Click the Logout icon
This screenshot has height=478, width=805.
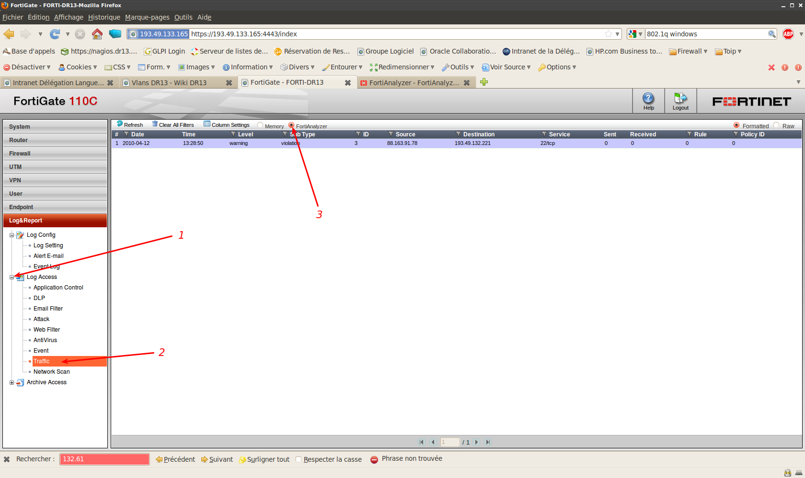(x=680, y=99)
